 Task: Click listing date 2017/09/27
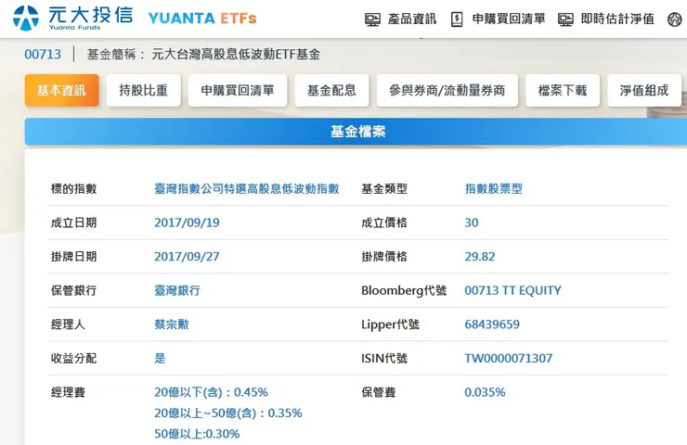tap(187, 257)
